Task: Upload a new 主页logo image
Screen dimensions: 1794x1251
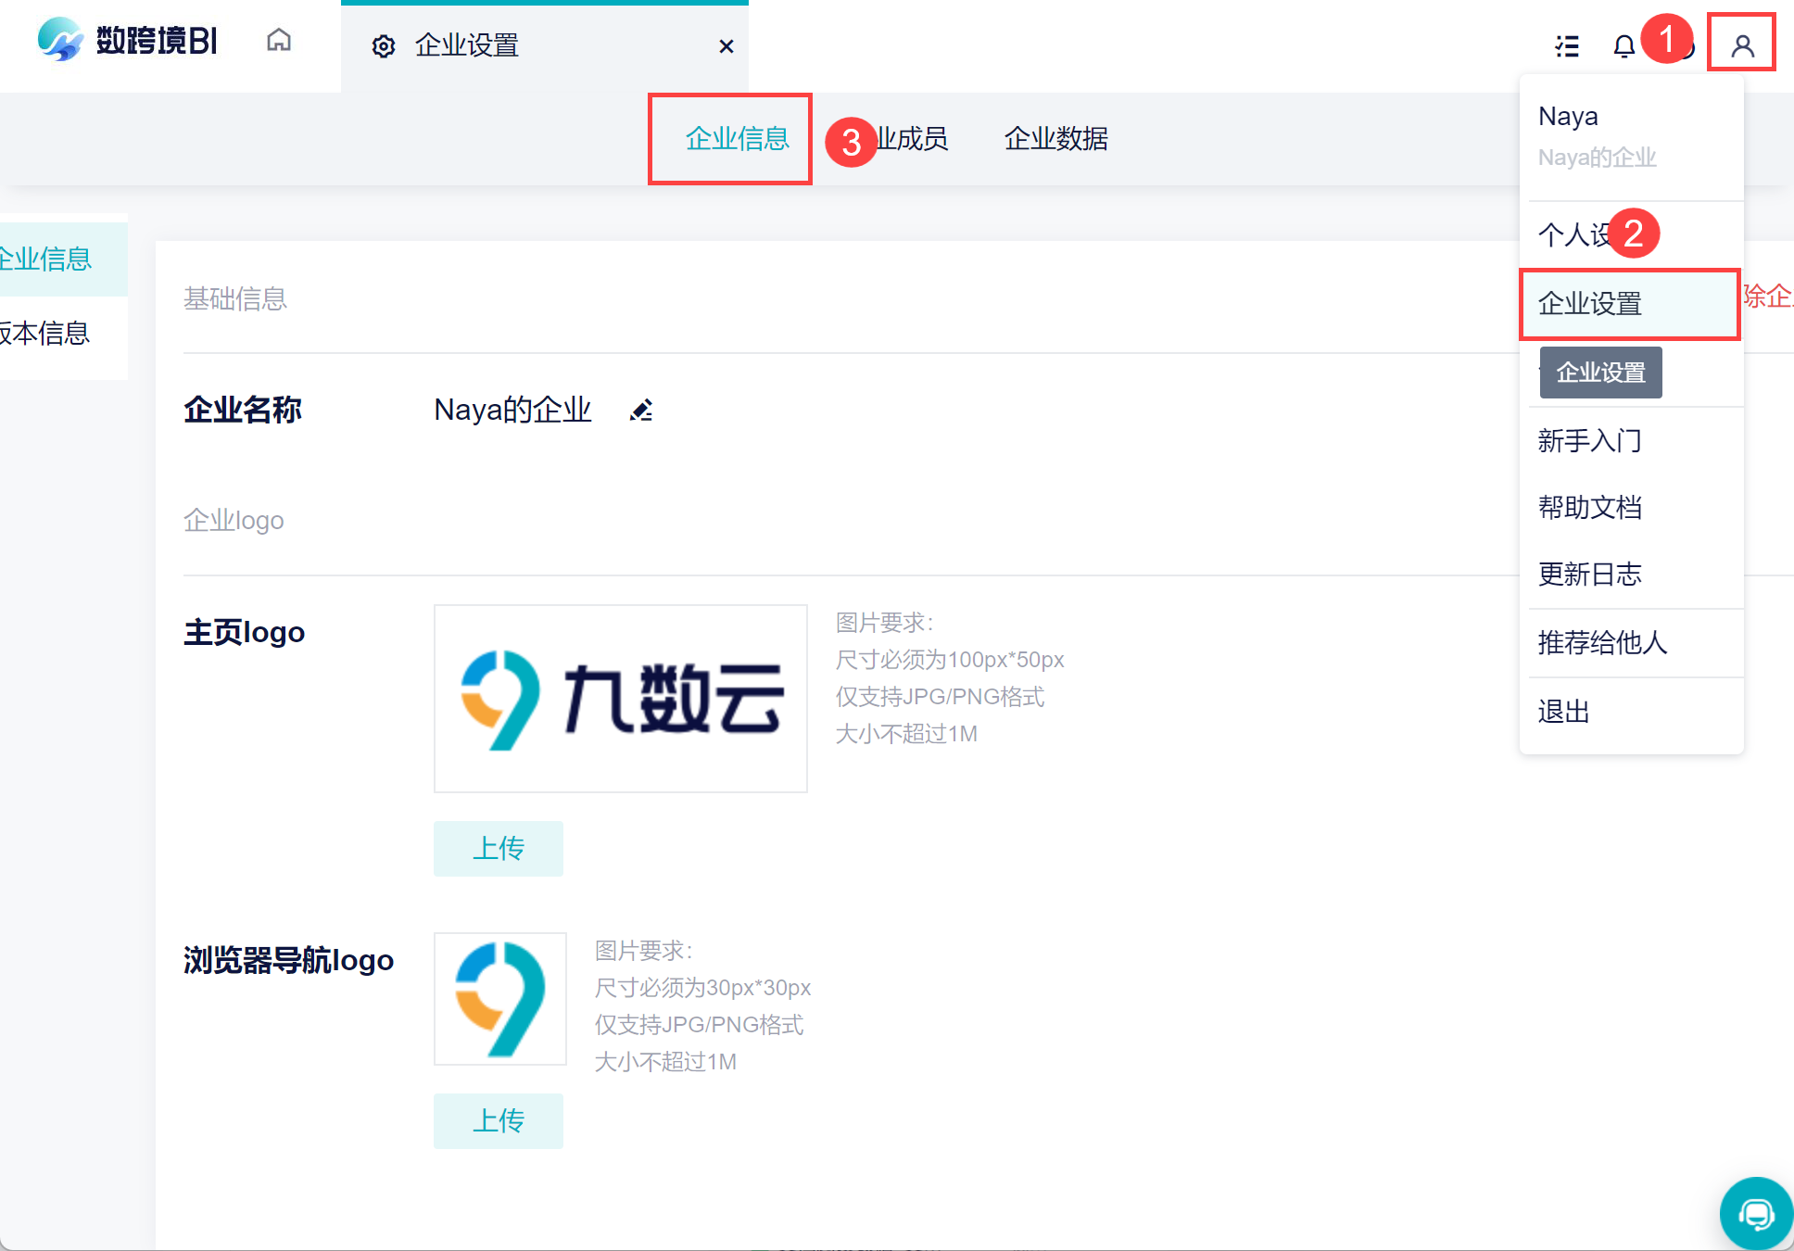Action: (499, 848)
